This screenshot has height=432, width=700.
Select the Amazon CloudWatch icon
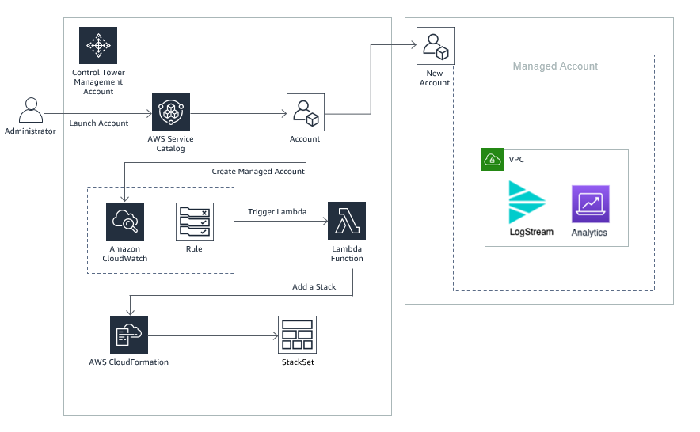125,222
